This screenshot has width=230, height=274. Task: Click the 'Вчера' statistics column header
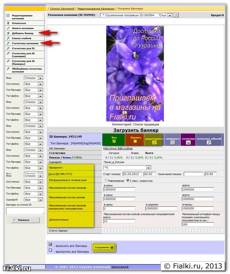coord(135,153)
